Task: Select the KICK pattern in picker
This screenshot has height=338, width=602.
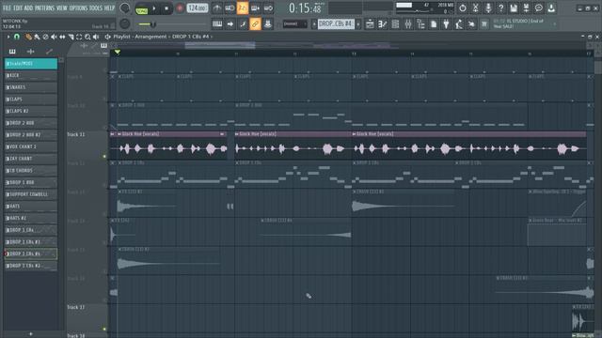Action: point(31,75)
